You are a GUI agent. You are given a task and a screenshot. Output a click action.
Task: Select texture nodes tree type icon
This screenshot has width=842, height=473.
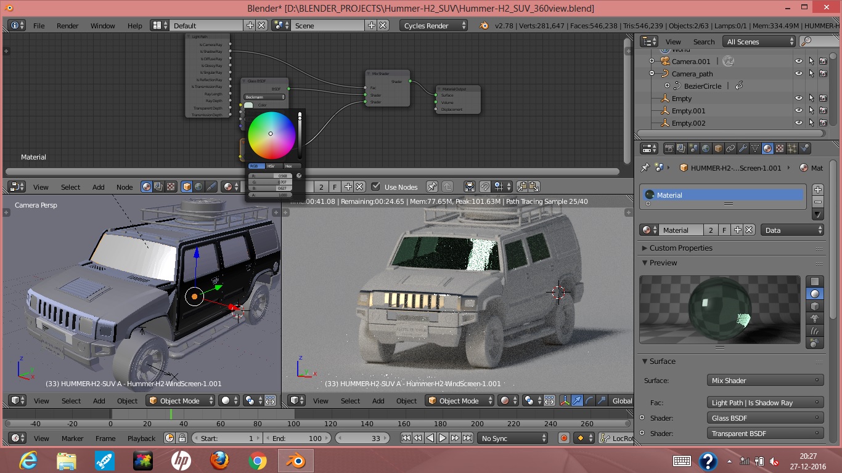pyautogui.click(x=171, y=187)
